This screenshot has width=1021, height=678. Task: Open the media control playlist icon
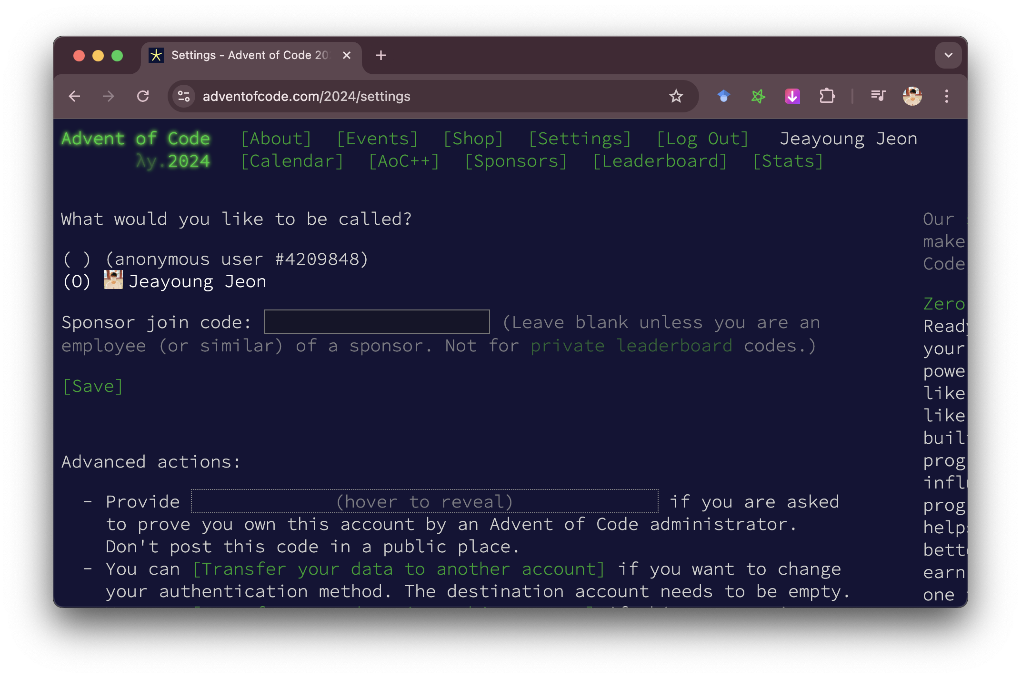coord(878,97)
